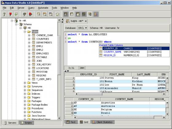Open the Database ORCL dropdown
The image size is (172, 129).
coord(83,28)
